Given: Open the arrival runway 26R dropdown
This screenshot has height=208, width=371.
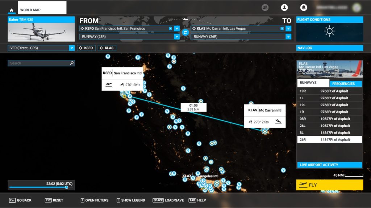Looking at the screenshot, I should point(288,36).
